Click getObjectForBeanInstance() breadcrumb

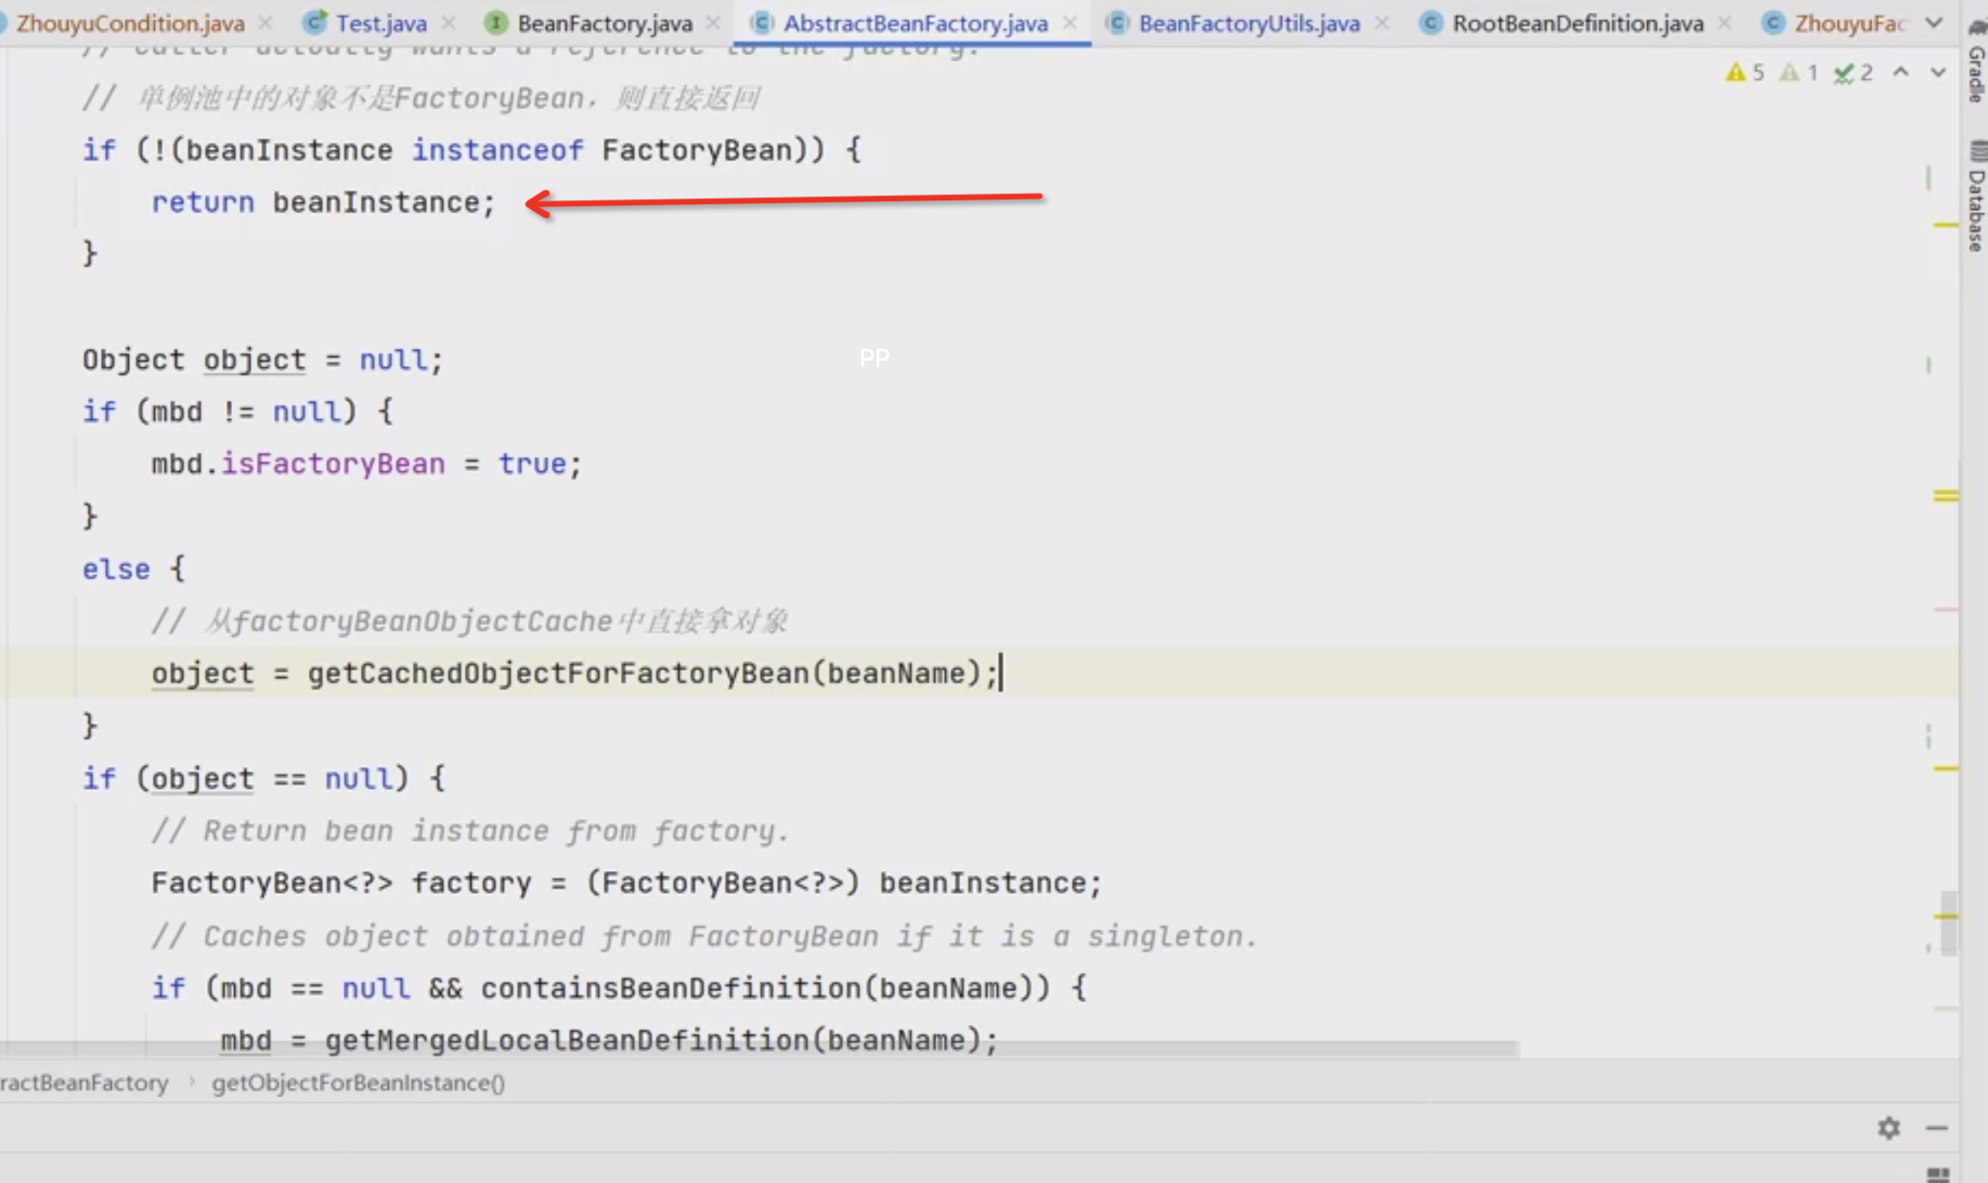[x=357, y=1083]
